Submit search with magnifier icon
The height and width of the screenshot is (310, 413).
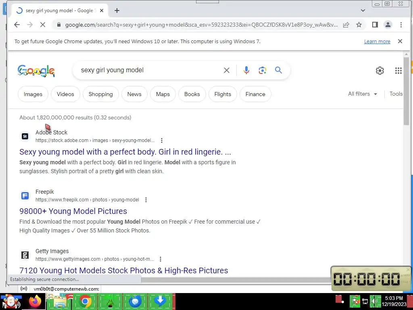coord(278,70)
